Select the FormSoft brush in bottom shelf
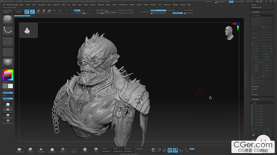 click(x=31, y=150)
